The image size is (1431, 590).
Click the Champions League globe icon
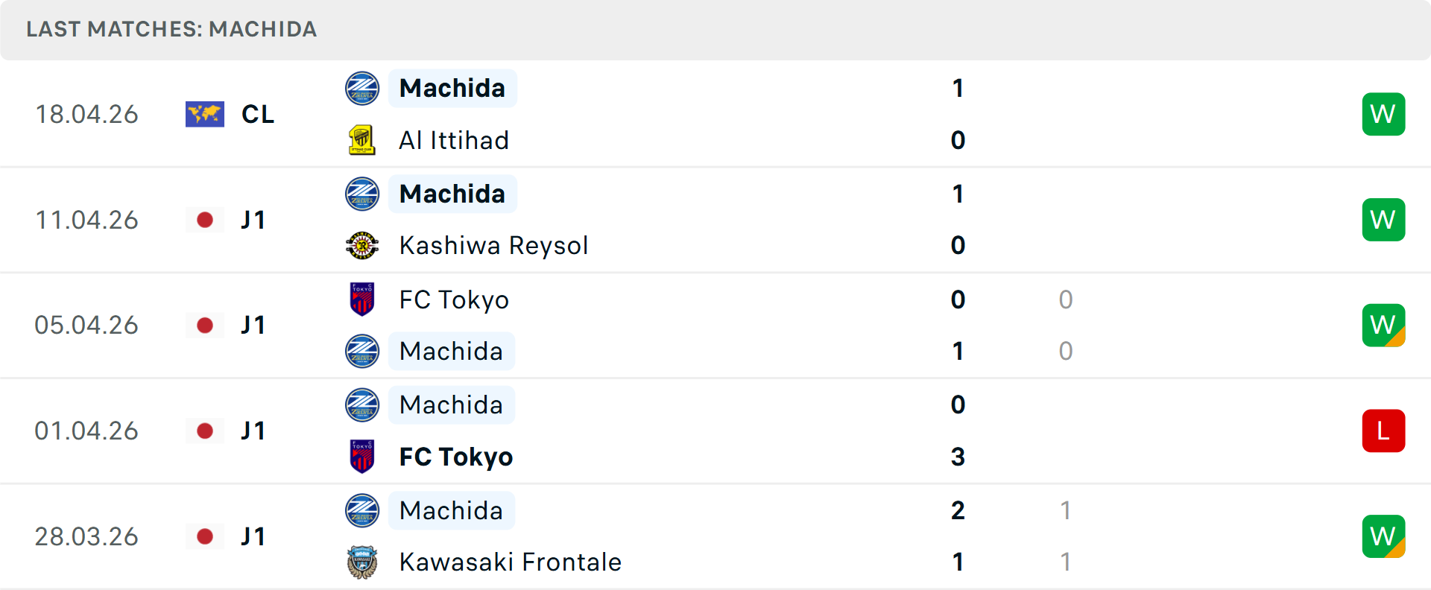pos(205,114)
